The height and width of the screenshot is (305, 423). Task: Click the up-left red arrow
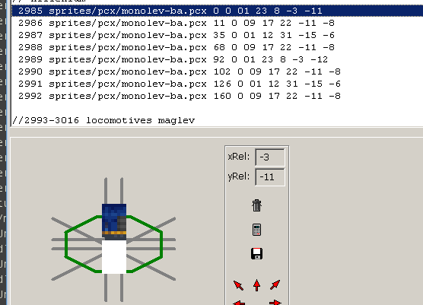tap(238, 285)
